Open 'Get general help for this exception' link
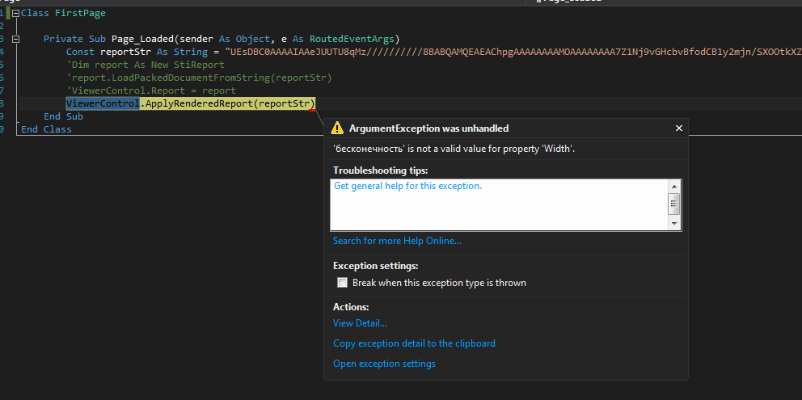Screen dimensions: 802x400 [407, 186]
